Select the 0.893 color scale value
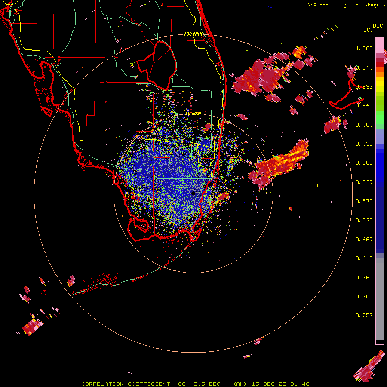 pyautogui.click(x=364, y=86)
